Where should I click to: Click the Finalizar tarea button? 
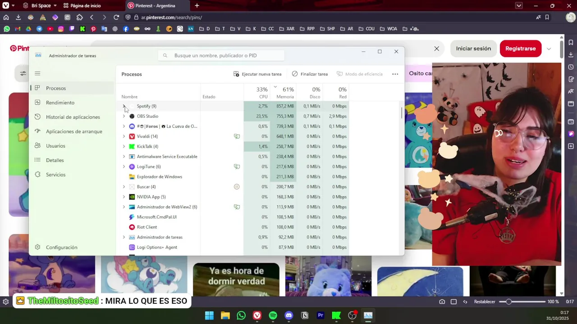(310, 74)
